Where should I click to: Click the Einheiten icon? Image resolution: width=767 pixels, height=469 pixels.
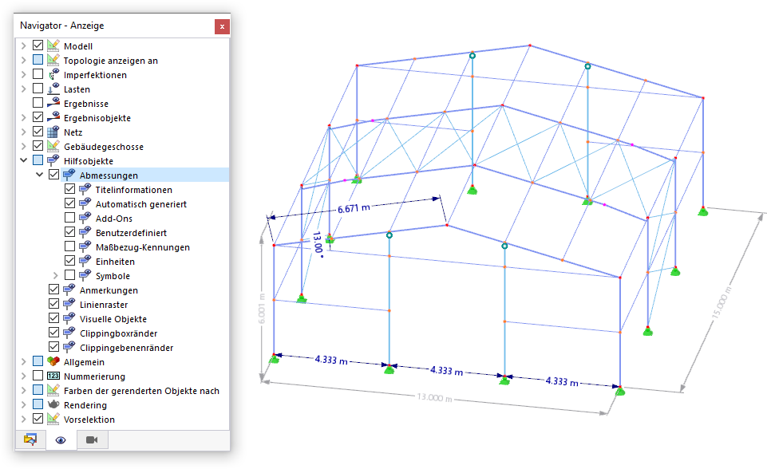[x=85, y=261]
